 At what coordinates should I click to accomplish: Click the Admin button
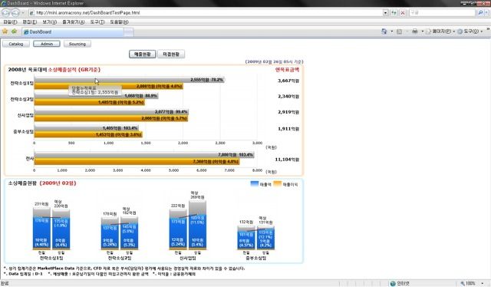47,44
